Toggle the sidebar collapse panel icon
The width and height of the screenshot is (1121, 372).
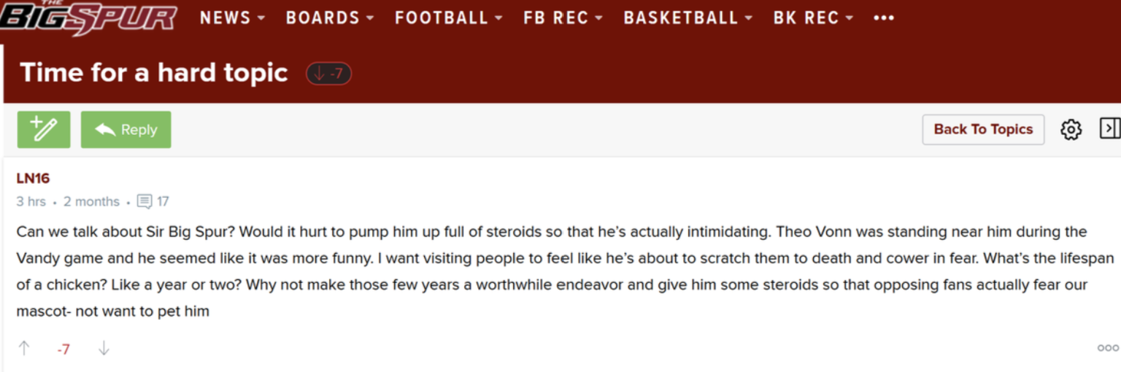[1109, 129]
